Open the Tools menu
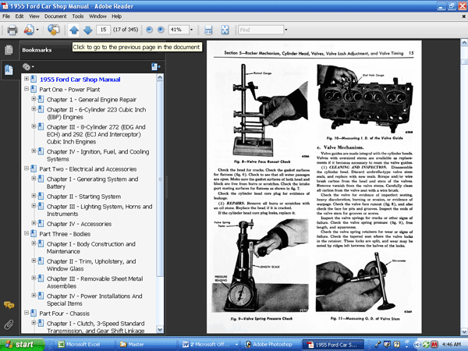Viewport: 468px width, 351px height. (x=77, y=16)
